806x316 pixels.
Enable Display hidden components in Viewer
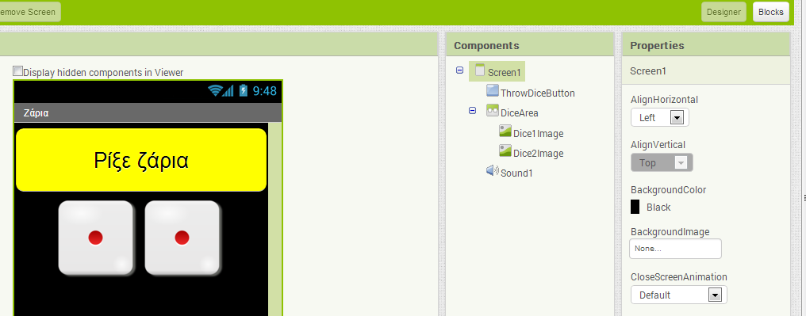18,71
